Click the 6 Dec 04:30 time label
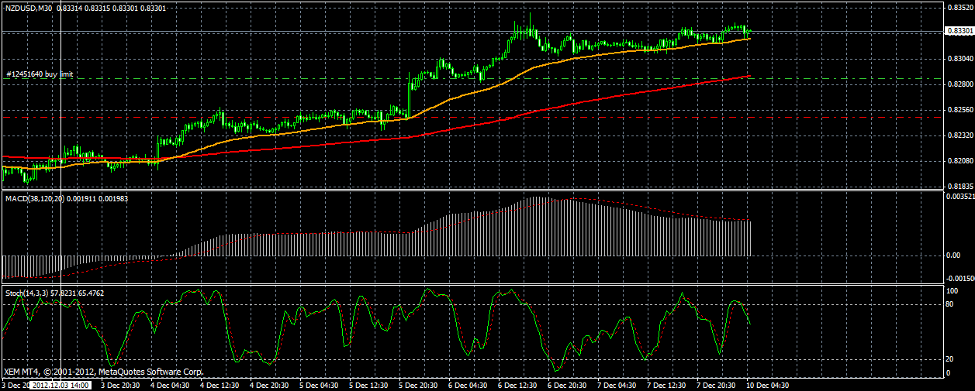The height and width of the screenshot is (391, 975). click(x=469, y=385)
